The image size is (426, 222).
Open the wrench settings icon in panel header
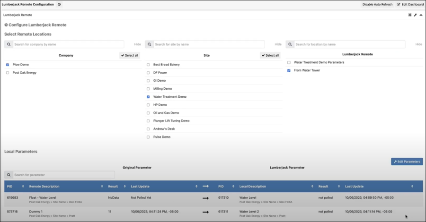pyautogui.click(x=416, y=15)
